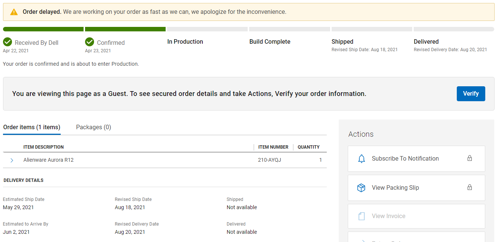Viewport: 498px width, 242px height.
Task: Click the DELIVERY DETAILS heading
Action: point(23,180)
